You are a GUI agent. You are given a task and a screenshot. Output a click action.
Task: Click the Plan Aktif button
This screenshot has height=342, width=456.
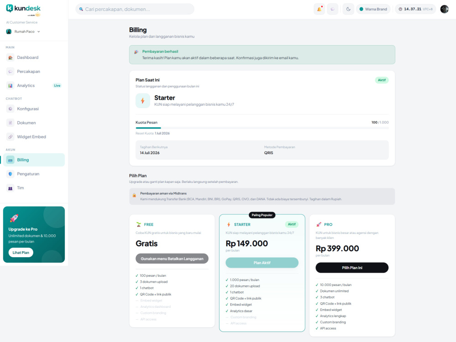click(x=262, y=263)
